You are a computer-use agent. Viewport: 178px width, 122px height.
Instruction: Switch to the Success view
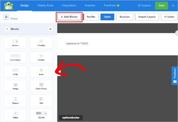pyautogui.click(x=125, y=17)
